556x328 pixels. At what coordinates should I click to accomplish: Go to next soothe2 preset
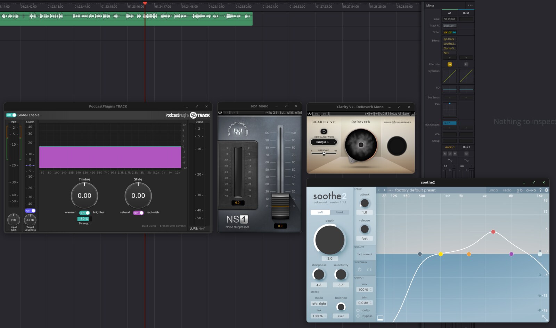click(384, 190)
